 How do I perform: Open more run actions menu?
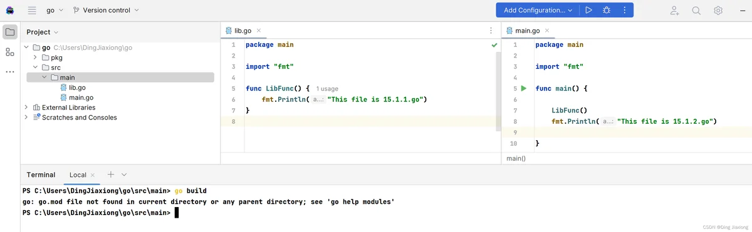click(624, 10)
